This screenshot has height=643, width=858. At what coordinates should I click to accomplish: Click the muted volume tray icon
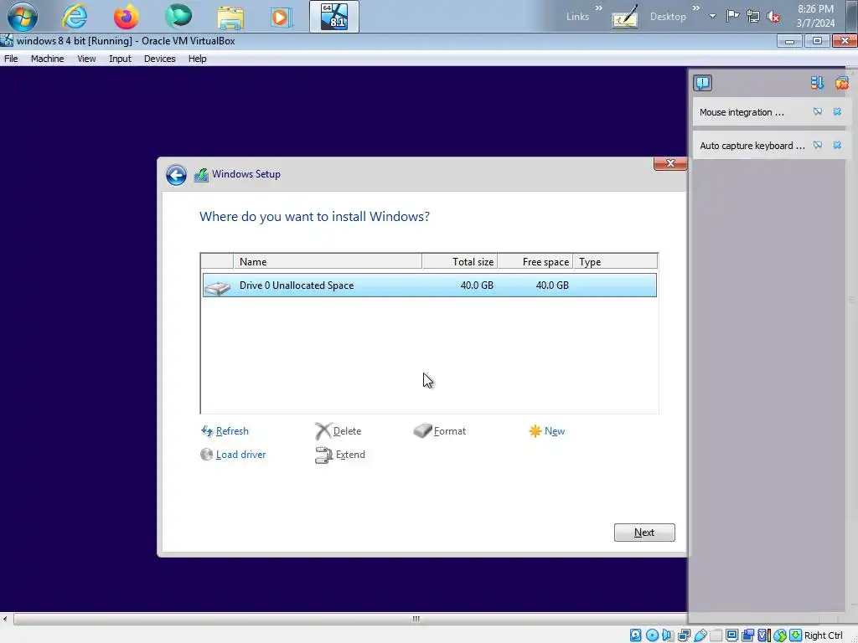point(773,17)
